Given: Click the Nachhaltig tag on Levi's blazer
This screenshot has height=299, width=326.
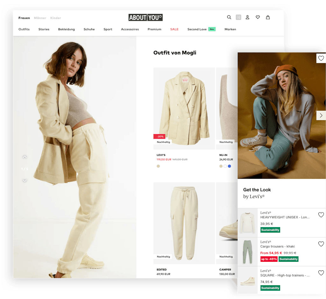Looking at the screenshot, I should coord(163,142).
